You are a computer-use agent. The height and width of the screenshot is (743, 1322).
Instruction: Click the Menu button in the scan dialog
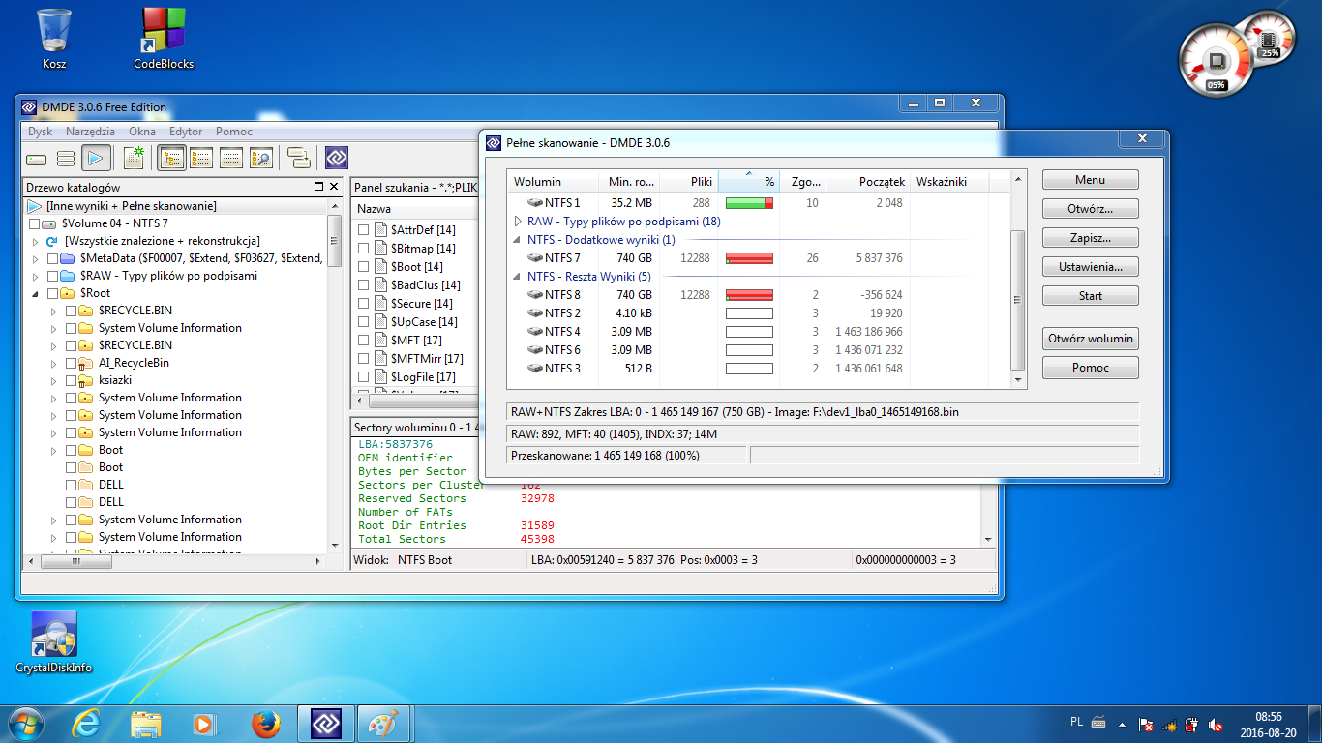tap(1091, 180)
